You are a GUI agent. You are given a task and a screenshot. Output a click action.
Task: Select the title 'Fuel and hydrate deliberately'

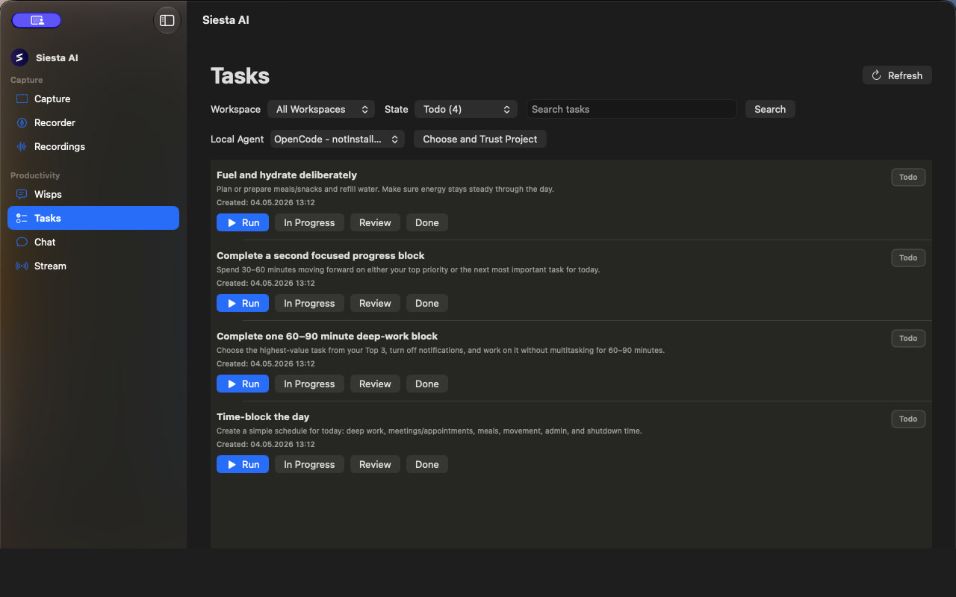287,175
